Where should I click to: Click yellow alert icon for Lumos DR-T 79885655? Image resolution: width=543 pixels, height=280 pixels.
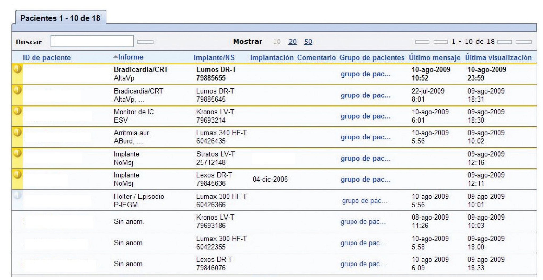(17, 69)
